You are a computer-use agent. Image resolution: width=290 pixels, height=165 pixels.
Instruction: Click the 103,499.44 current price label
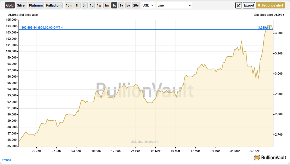point(29,28)
